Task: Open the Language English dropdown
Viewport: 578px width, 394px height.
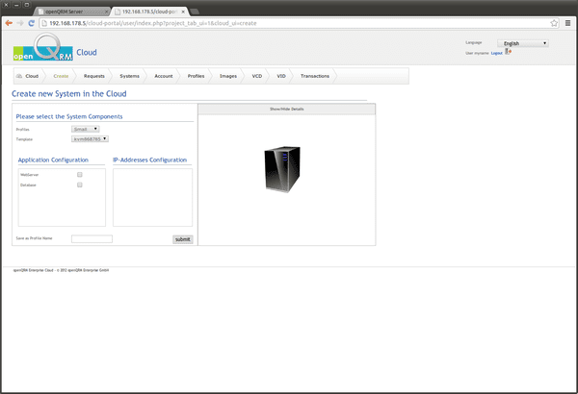Action: coord(523,43)
